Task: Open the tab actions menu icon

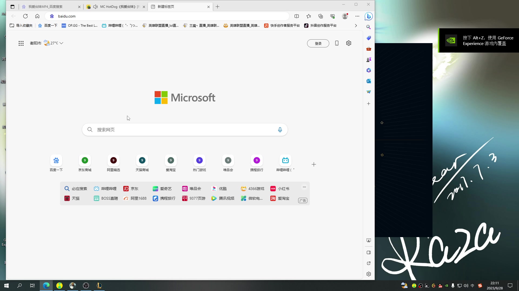Action: pos(12,7)
